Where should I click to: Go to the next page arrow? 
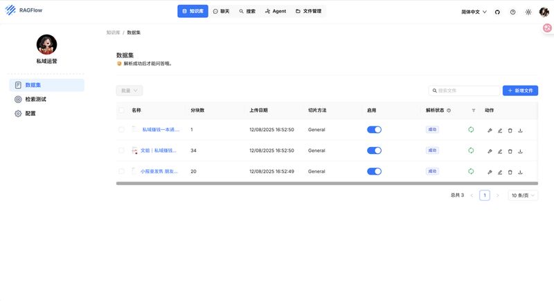click(x=497, y=195)
